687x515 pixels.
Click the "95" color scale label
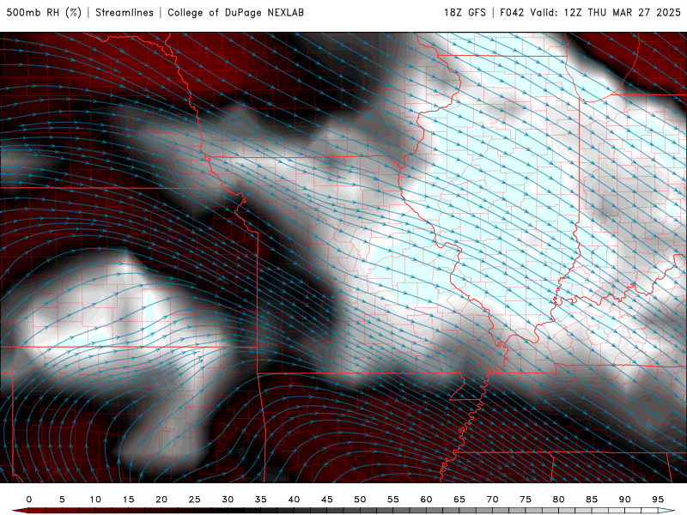pyautogui.click(x=658, y=500)
